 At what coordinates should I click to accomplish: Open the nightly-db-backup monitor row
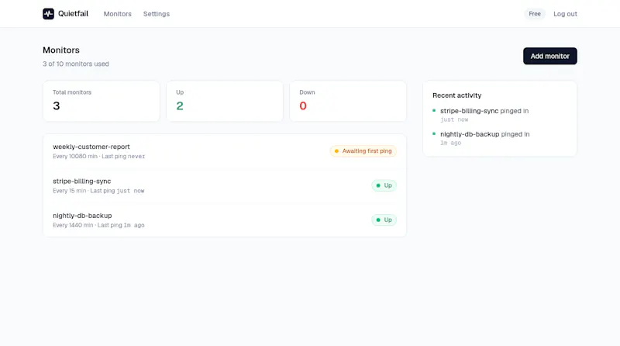pos(225,220)
